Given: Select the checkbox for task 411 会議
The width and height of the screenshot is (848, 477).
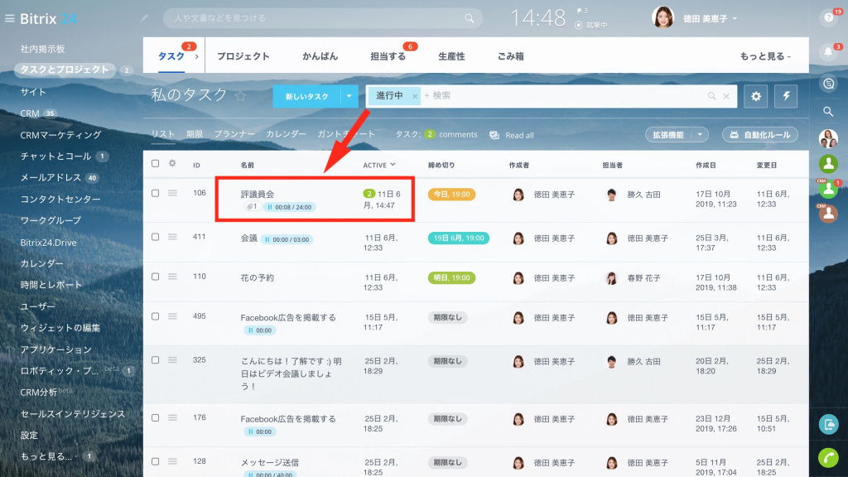Looking at the screenshot, I should pyautogui.click(x=155, y=237).
